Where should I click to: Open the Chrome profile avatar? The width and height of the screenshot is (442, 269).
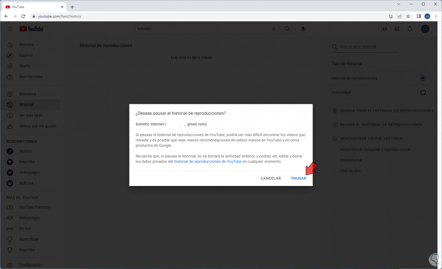[427, 16]
